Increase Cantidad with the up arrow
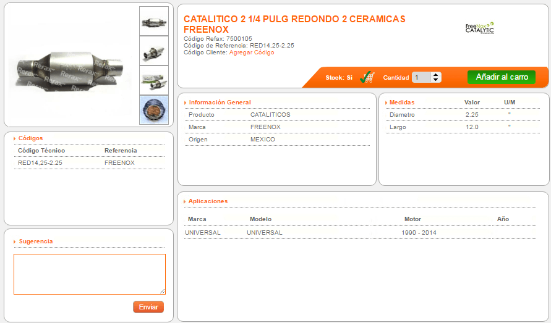551x323 pixels. (x=436, y=75)
